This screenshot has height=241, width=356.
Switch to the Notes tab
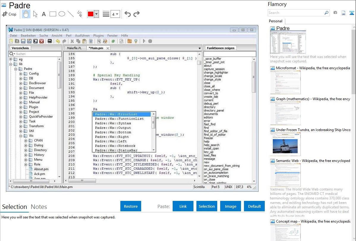point(39,207)
